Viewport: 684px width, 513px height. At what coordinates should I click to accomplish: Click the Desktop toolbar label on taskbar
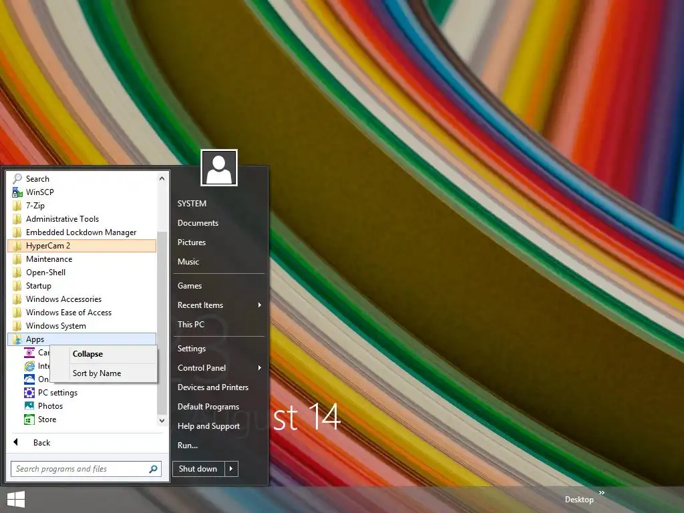579,500
